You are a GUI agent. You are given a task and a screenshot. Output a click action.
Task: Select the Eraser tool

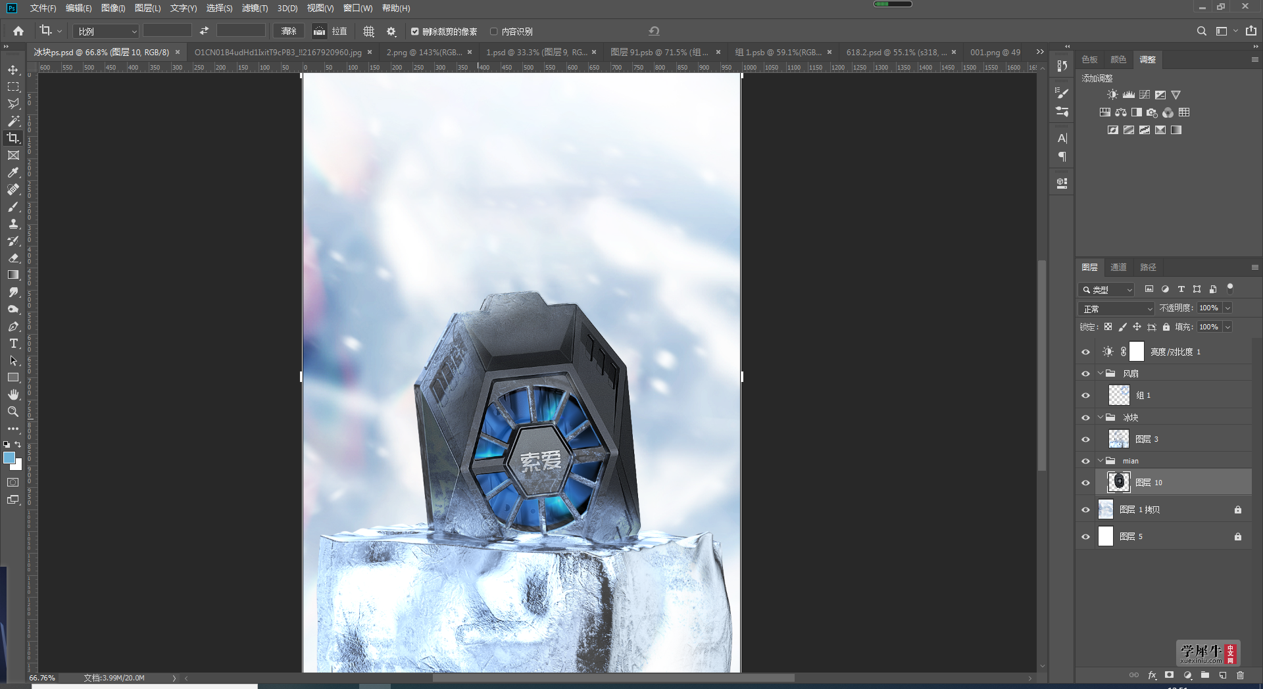point(13,258)
